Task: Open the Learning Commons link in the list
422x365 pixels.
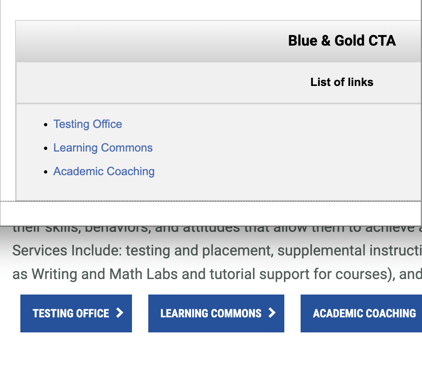Action: pos(103,148)
